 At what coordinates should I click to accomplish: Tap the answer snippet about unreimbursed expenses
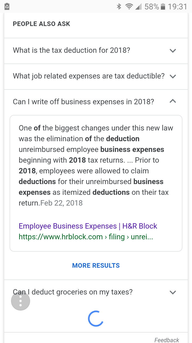tap(96, 165)
